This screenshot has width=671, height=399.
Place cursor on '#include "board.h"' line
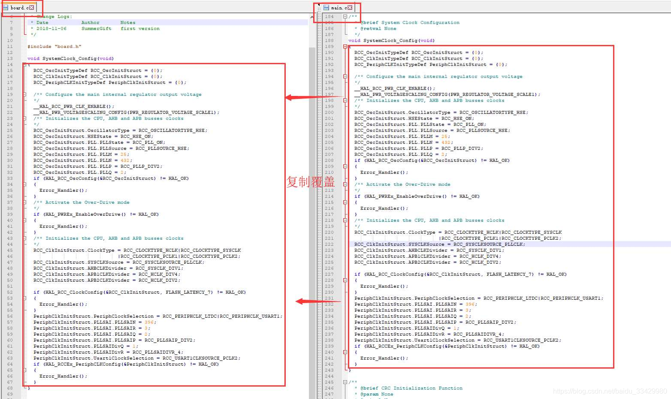pos(54,46)
